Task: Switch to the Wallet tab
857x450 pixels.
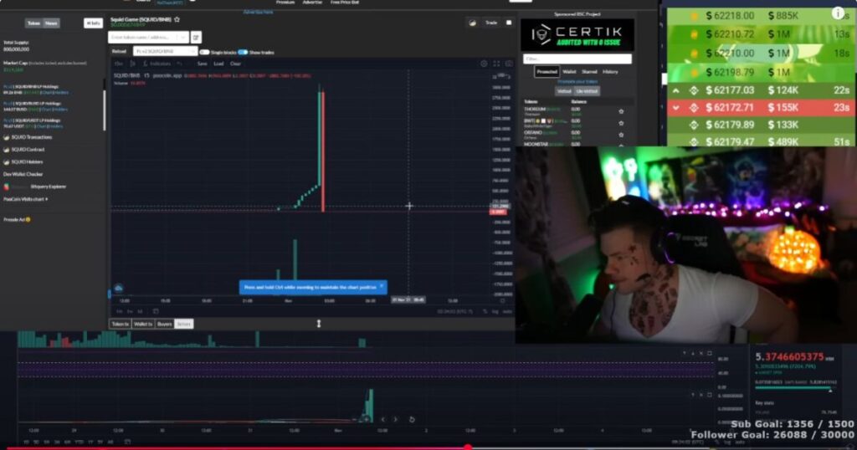Action: point(569,72)
